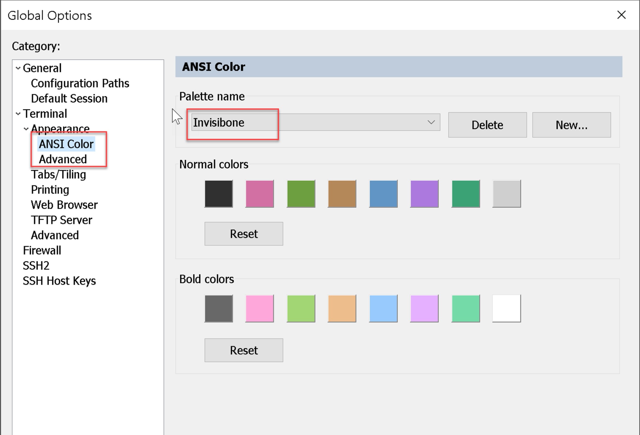
Task: Collapse the Terminal category chevron
Action: [18, 114]
